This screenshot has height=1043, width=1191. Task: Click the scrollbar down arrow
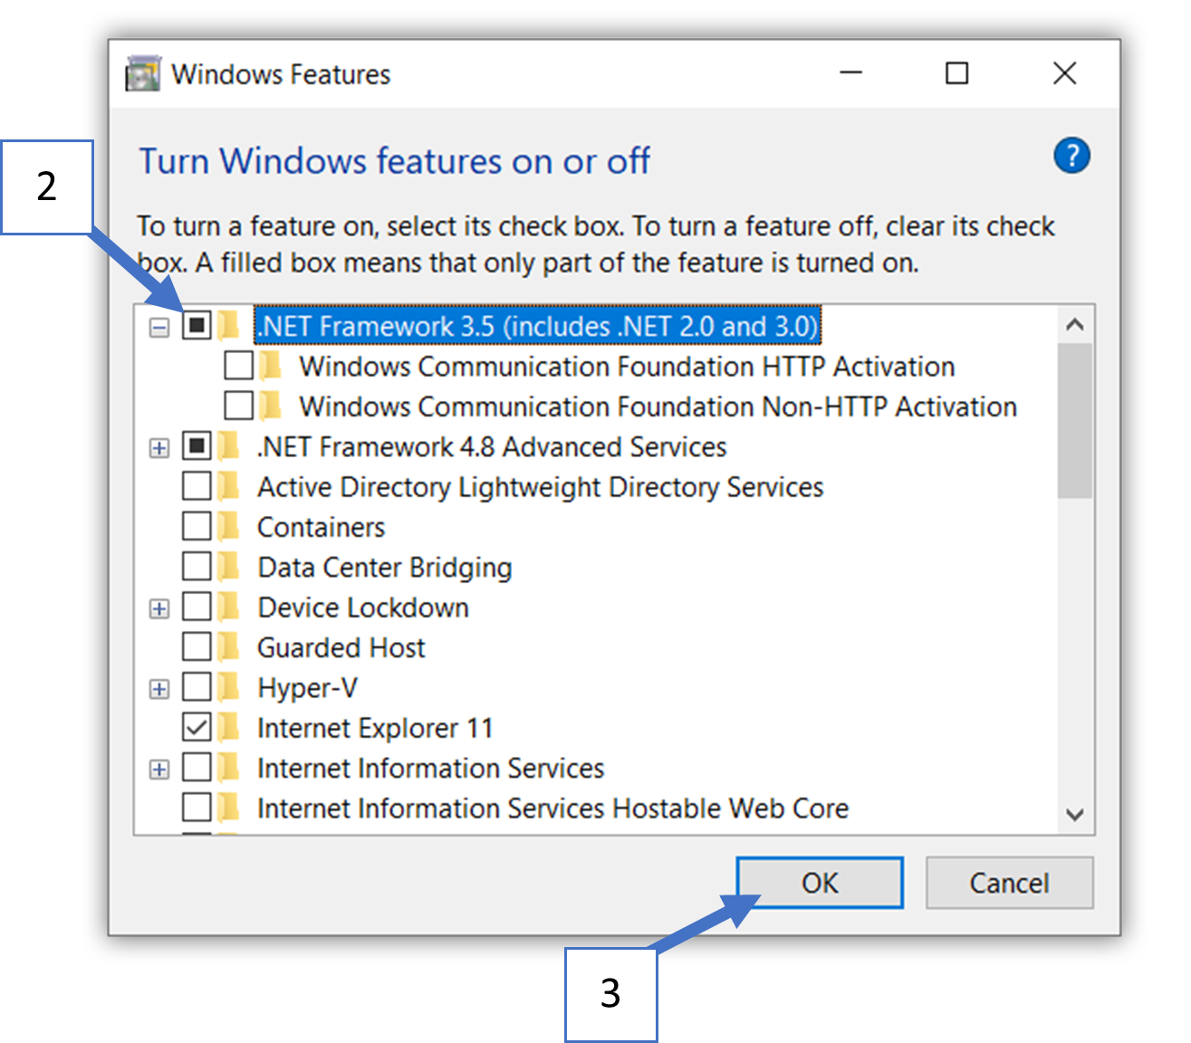(x=1075, y=814)
